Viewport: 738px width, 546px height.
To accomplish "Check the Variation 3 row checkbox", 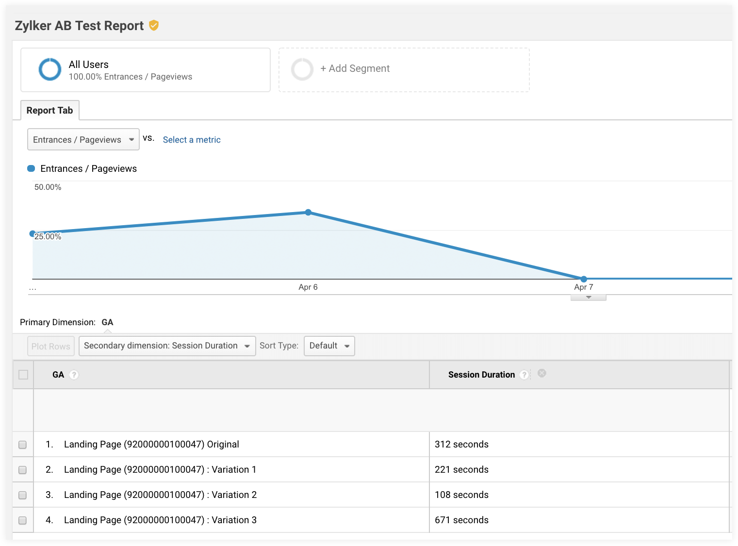I will point(22,520).
